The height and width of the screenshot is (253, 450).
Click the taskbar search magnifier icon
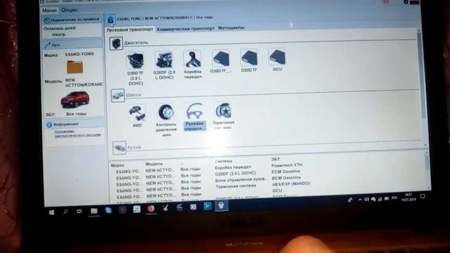(65, 212)
